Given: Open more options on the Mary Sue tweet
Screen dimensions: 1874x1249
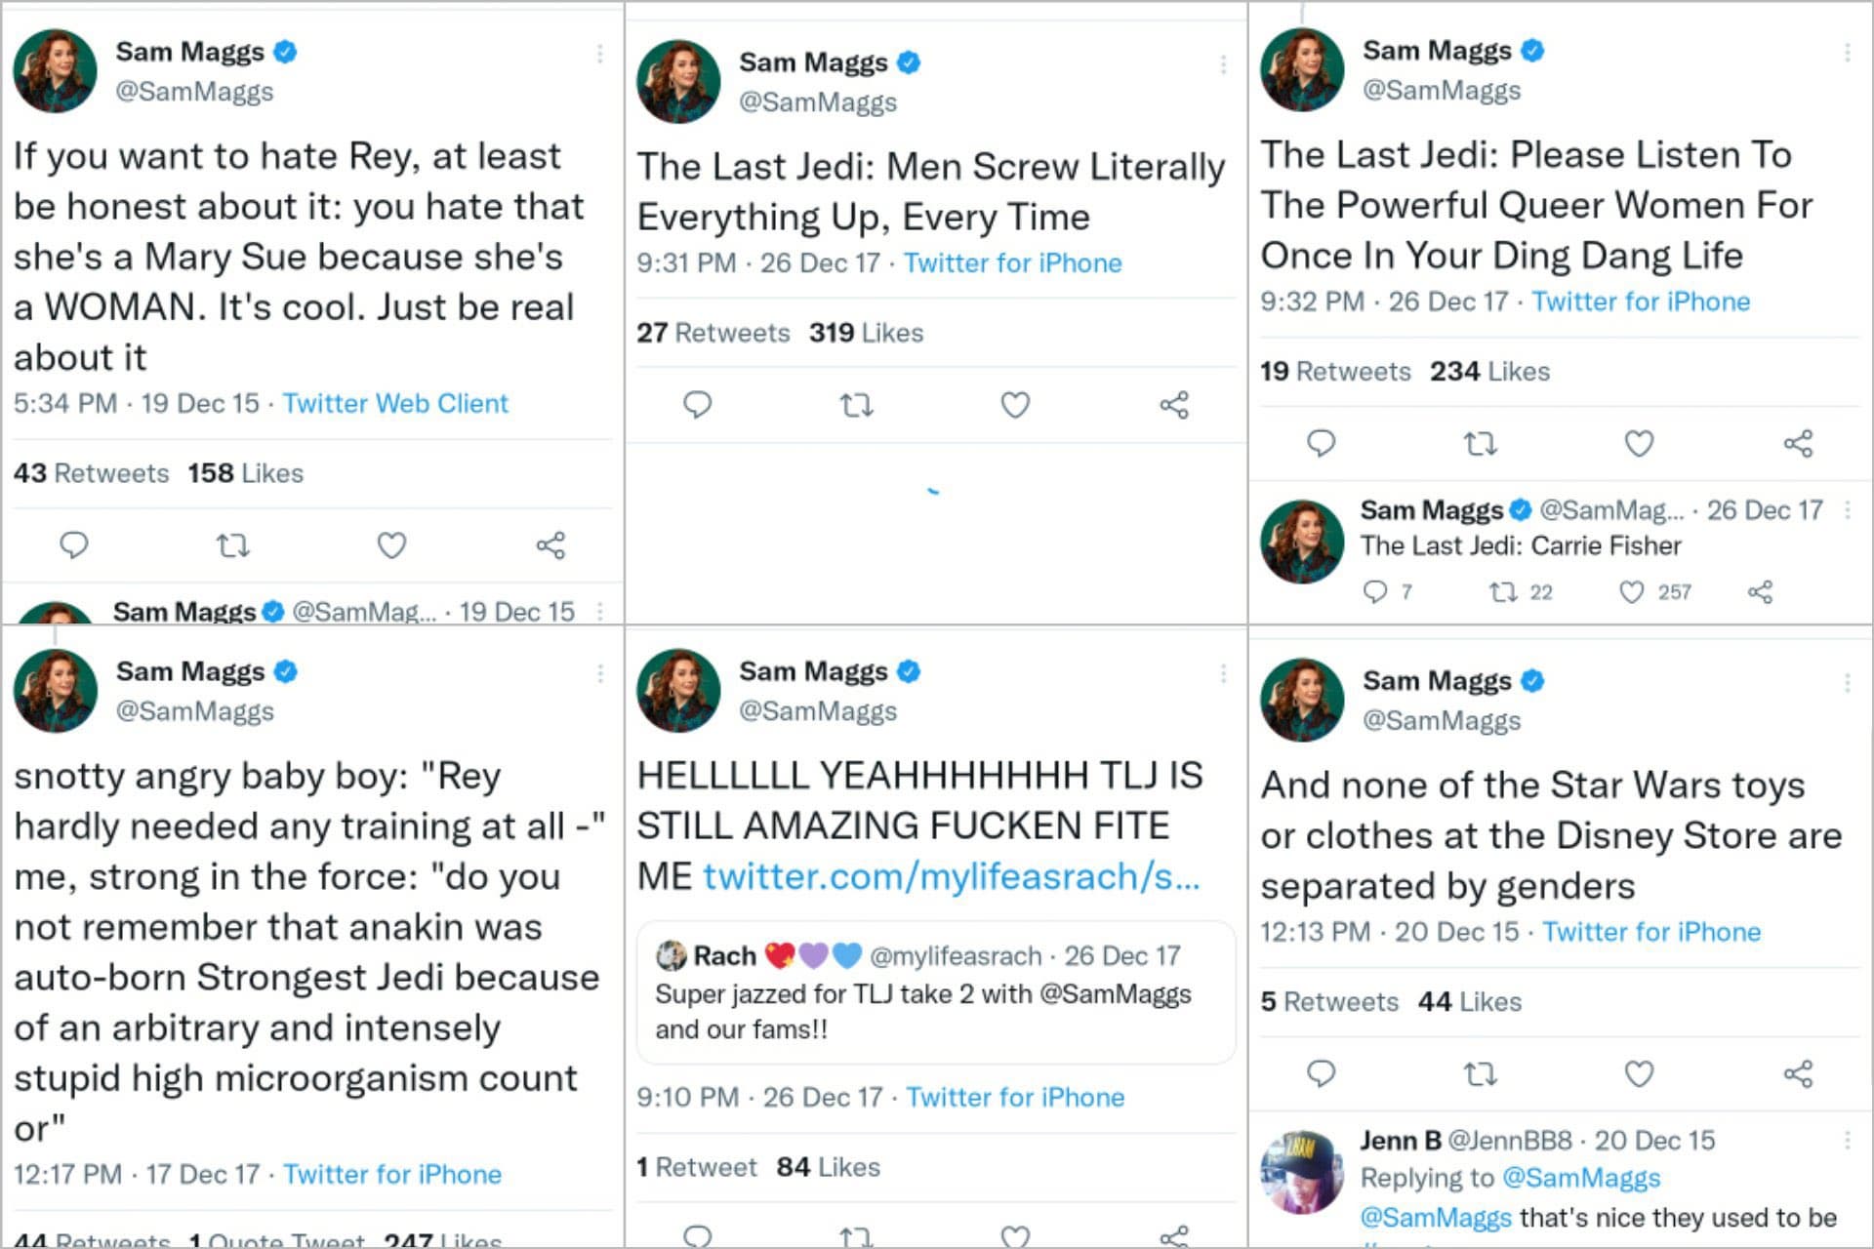Looking at the screenshot, I should pos(599,54).
